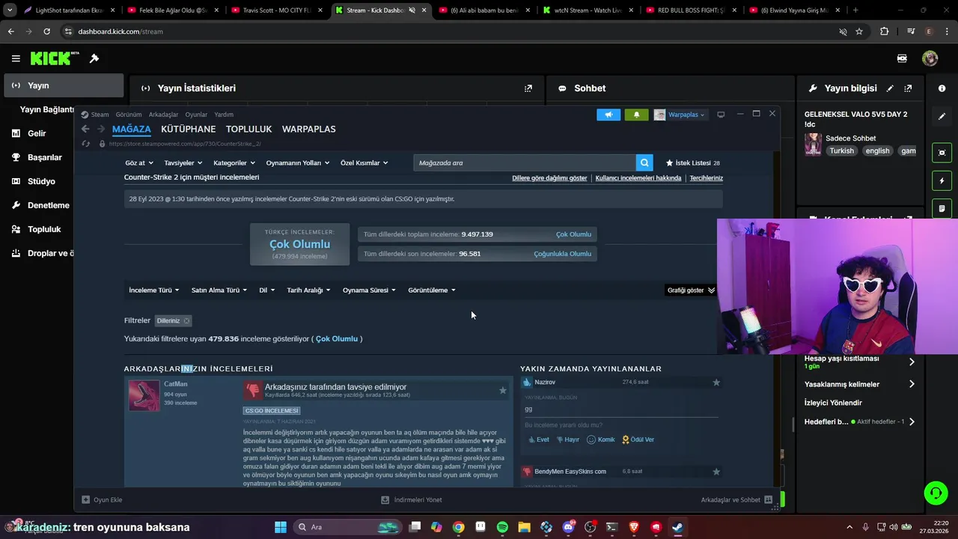Switch Steam to Big Picture mode
This screenshot has height=539, width=958.
[721, 115]
